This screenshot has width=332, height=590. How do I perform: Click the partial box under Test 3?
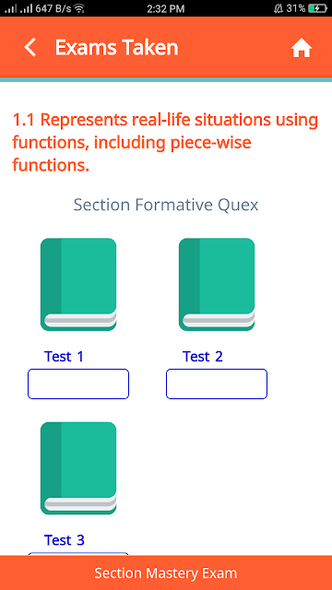click(x=78, y=554)
